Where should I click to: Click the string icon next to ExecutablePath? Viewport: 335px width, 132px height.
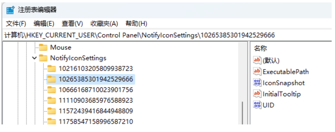click(x=257, y=72)
